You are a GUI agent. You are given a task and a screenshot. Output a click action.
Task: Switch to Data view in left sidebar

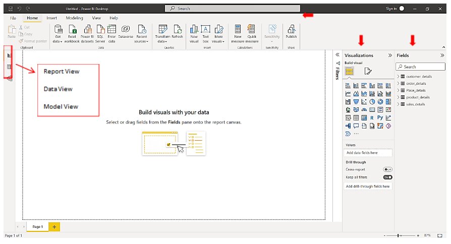(x=9, y=67)
